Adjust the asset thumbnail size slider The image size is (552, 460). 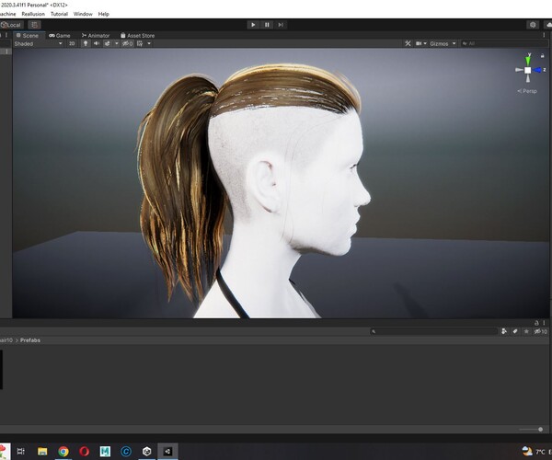pyautogui.click(x=531, y=430)
